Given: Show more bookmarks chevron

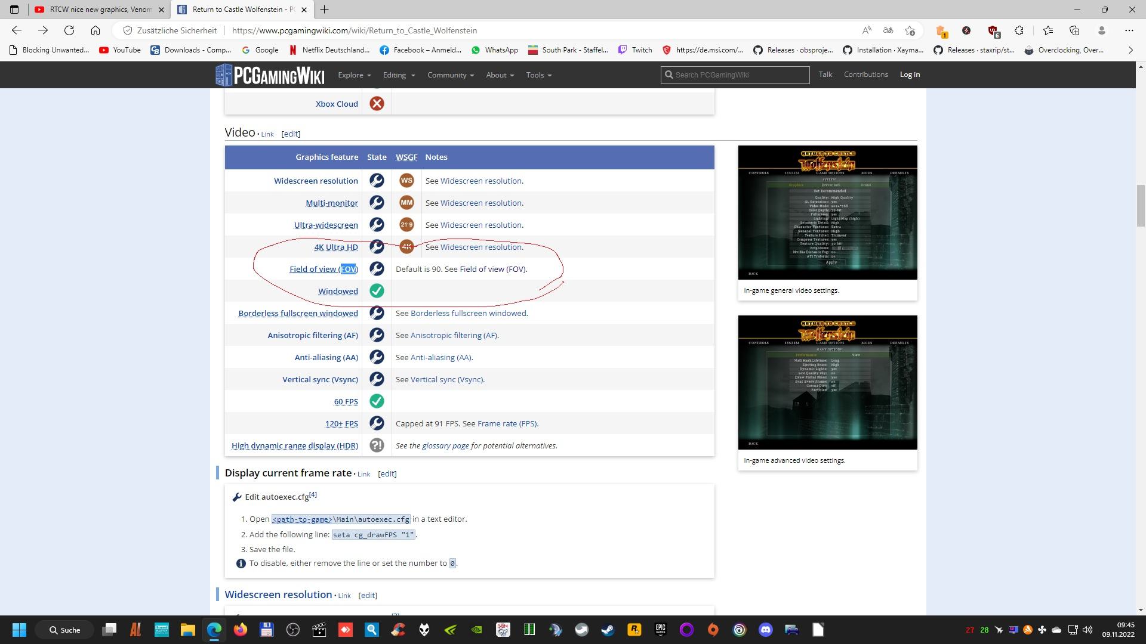Looking at the screenshot, I should (x=1130, y=50).
